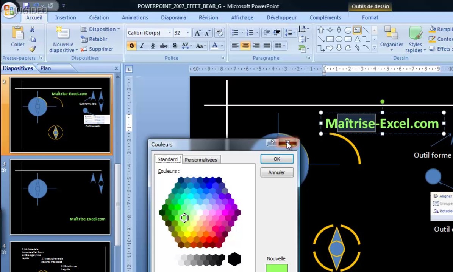Open the Organiser arrange menu
Screen dimensions: 453x272
point(392,39)
